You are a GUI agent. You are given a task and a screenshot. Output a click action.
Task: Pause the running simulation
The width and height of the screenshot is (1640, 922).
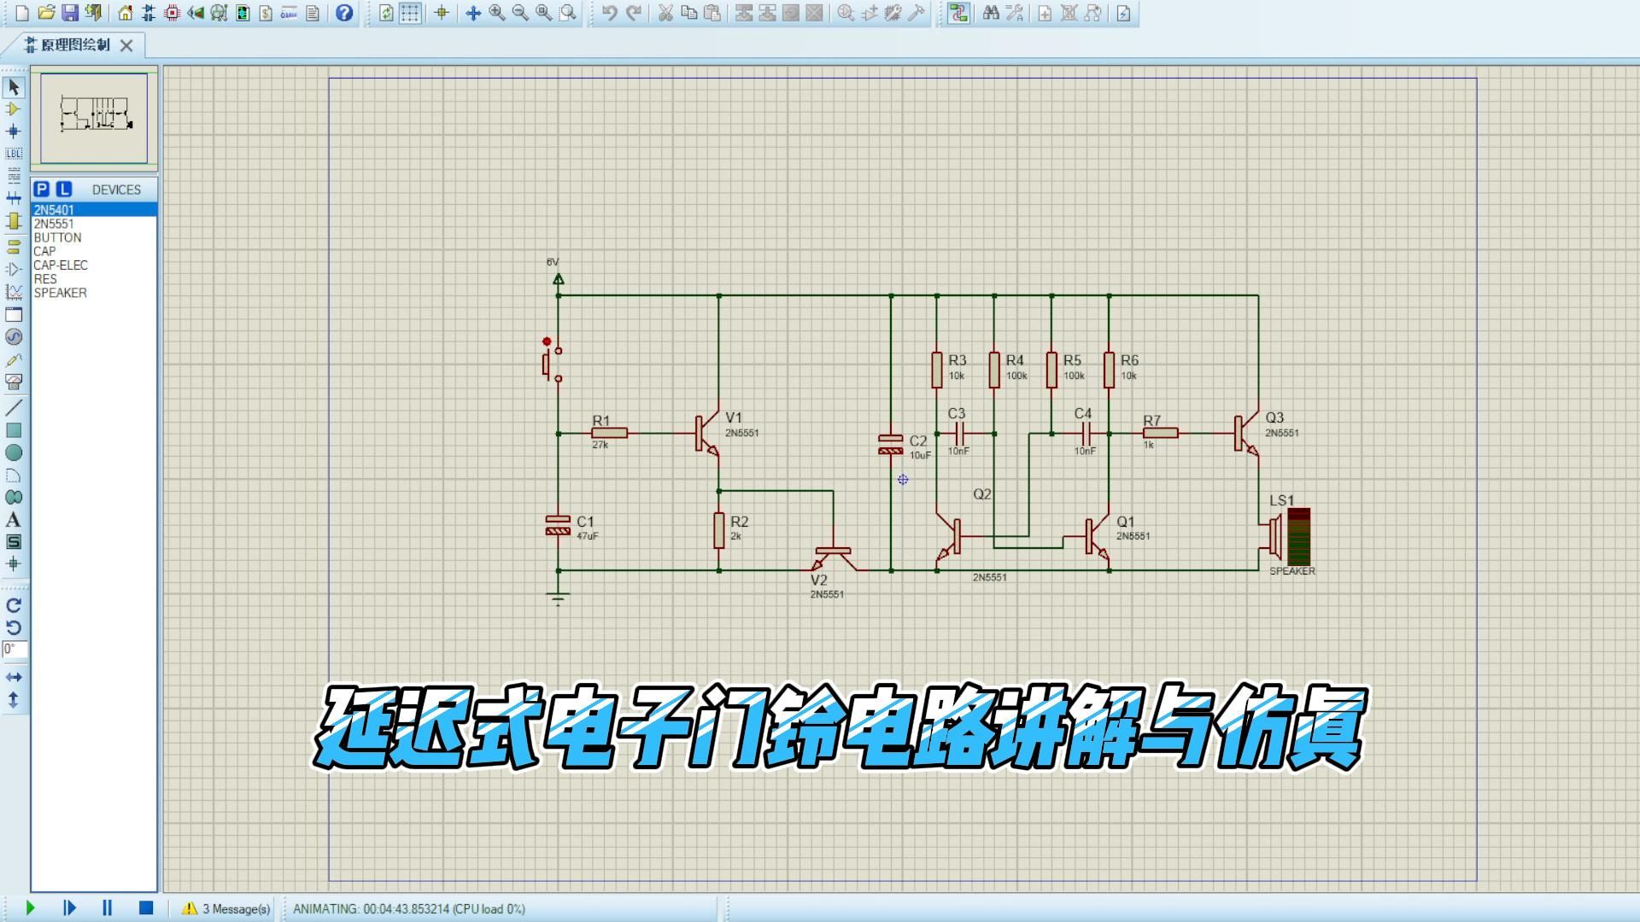(x=108, y=908)
